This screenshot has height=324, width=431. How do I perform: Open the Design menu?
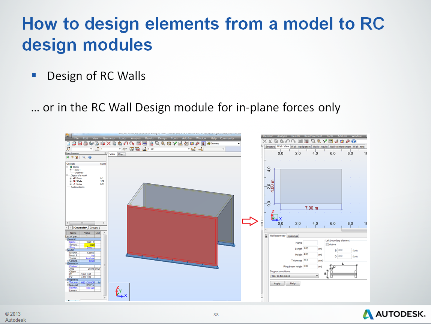click(x=162, y=138)
